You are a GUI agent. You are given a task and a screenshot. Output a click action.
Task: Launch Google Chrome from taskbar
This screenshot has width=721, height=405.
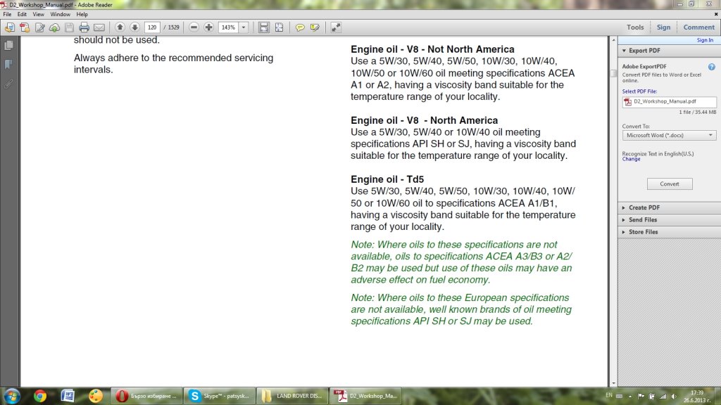click(x=40, y=396)
